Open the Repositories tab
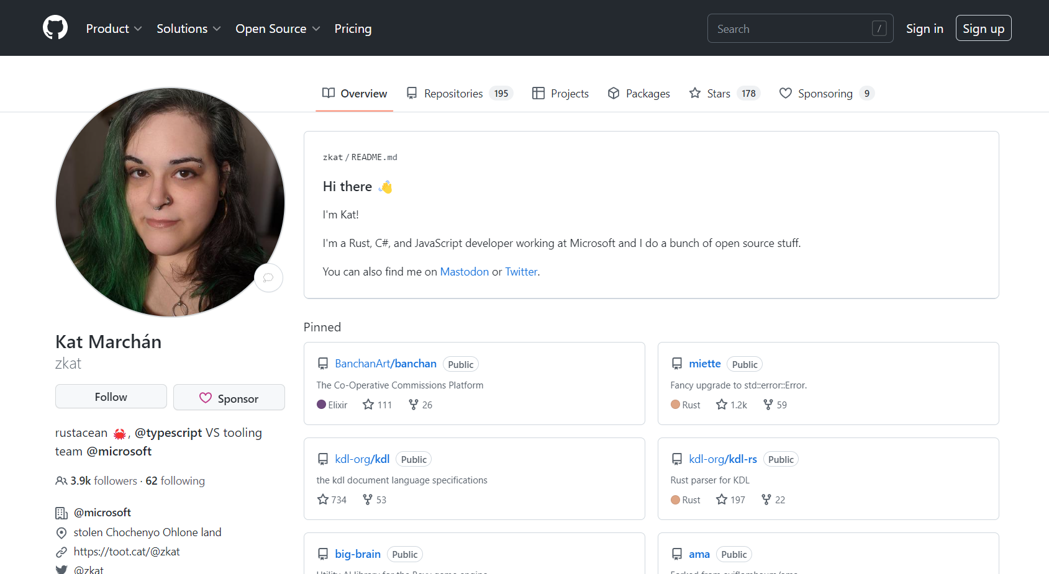 pyautogui.click(x=460, y=93)
